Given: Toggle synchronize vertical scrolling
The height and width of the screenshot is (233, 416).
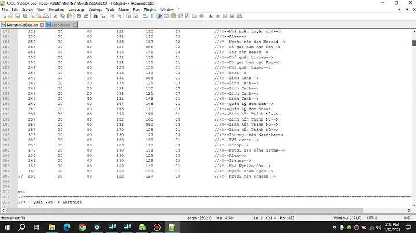Looking at the screenshot, I should coord(128,16).
